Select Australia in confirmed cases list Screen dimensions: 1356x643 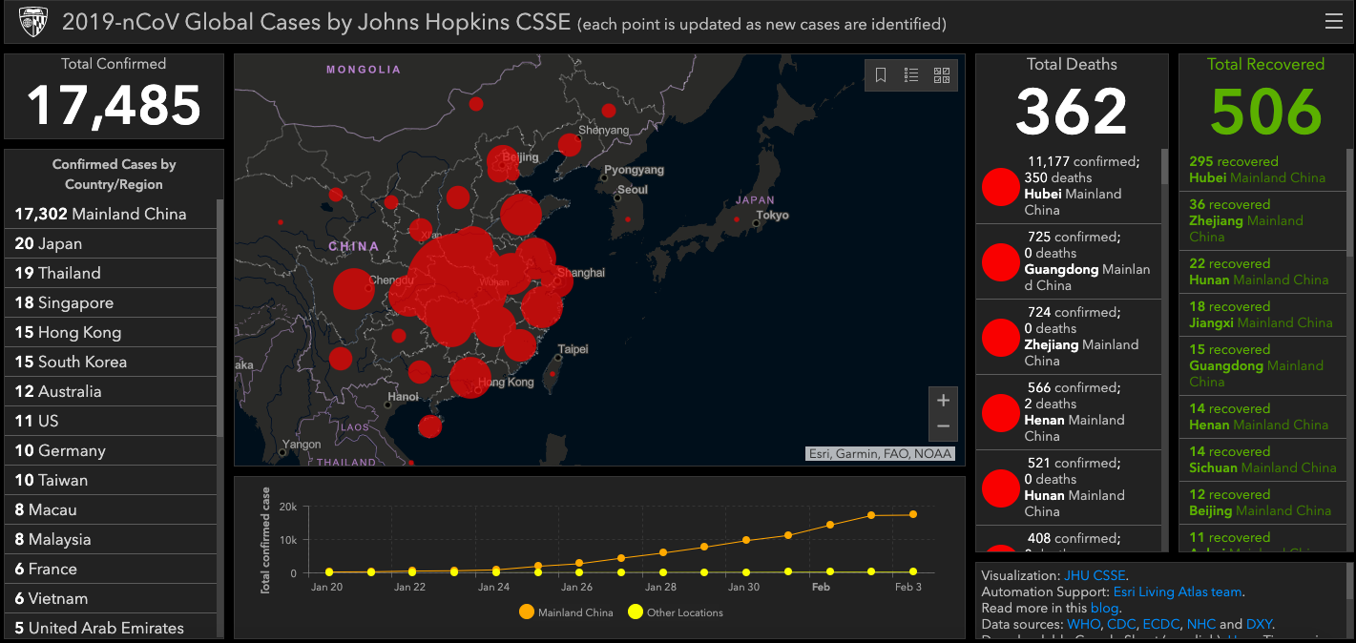(x=111, y=391)
